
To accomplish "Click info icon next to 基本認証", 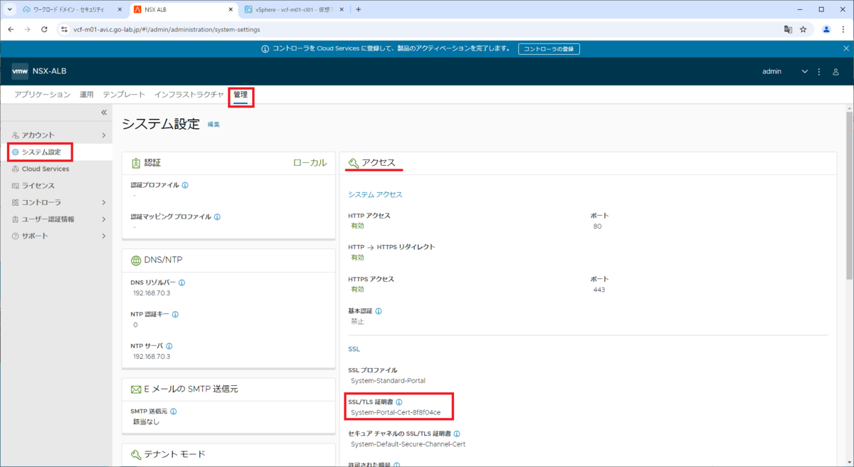I will click(x=378, y=311).
